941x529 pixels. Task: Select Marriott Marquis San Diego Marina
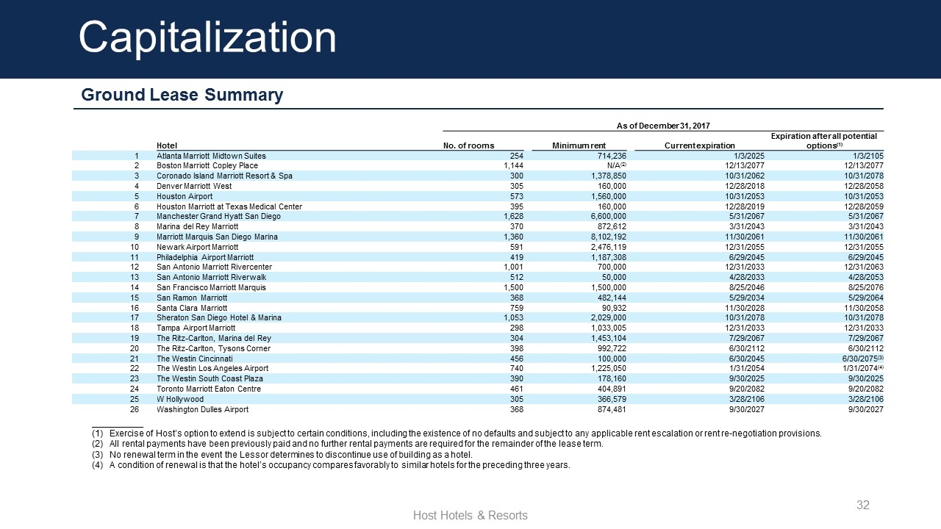(217, 237)
